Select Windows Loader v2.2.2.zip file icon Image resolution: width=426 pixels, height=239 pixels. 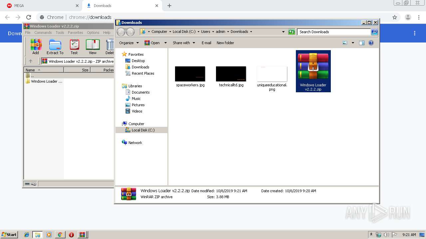coord(313,71)
